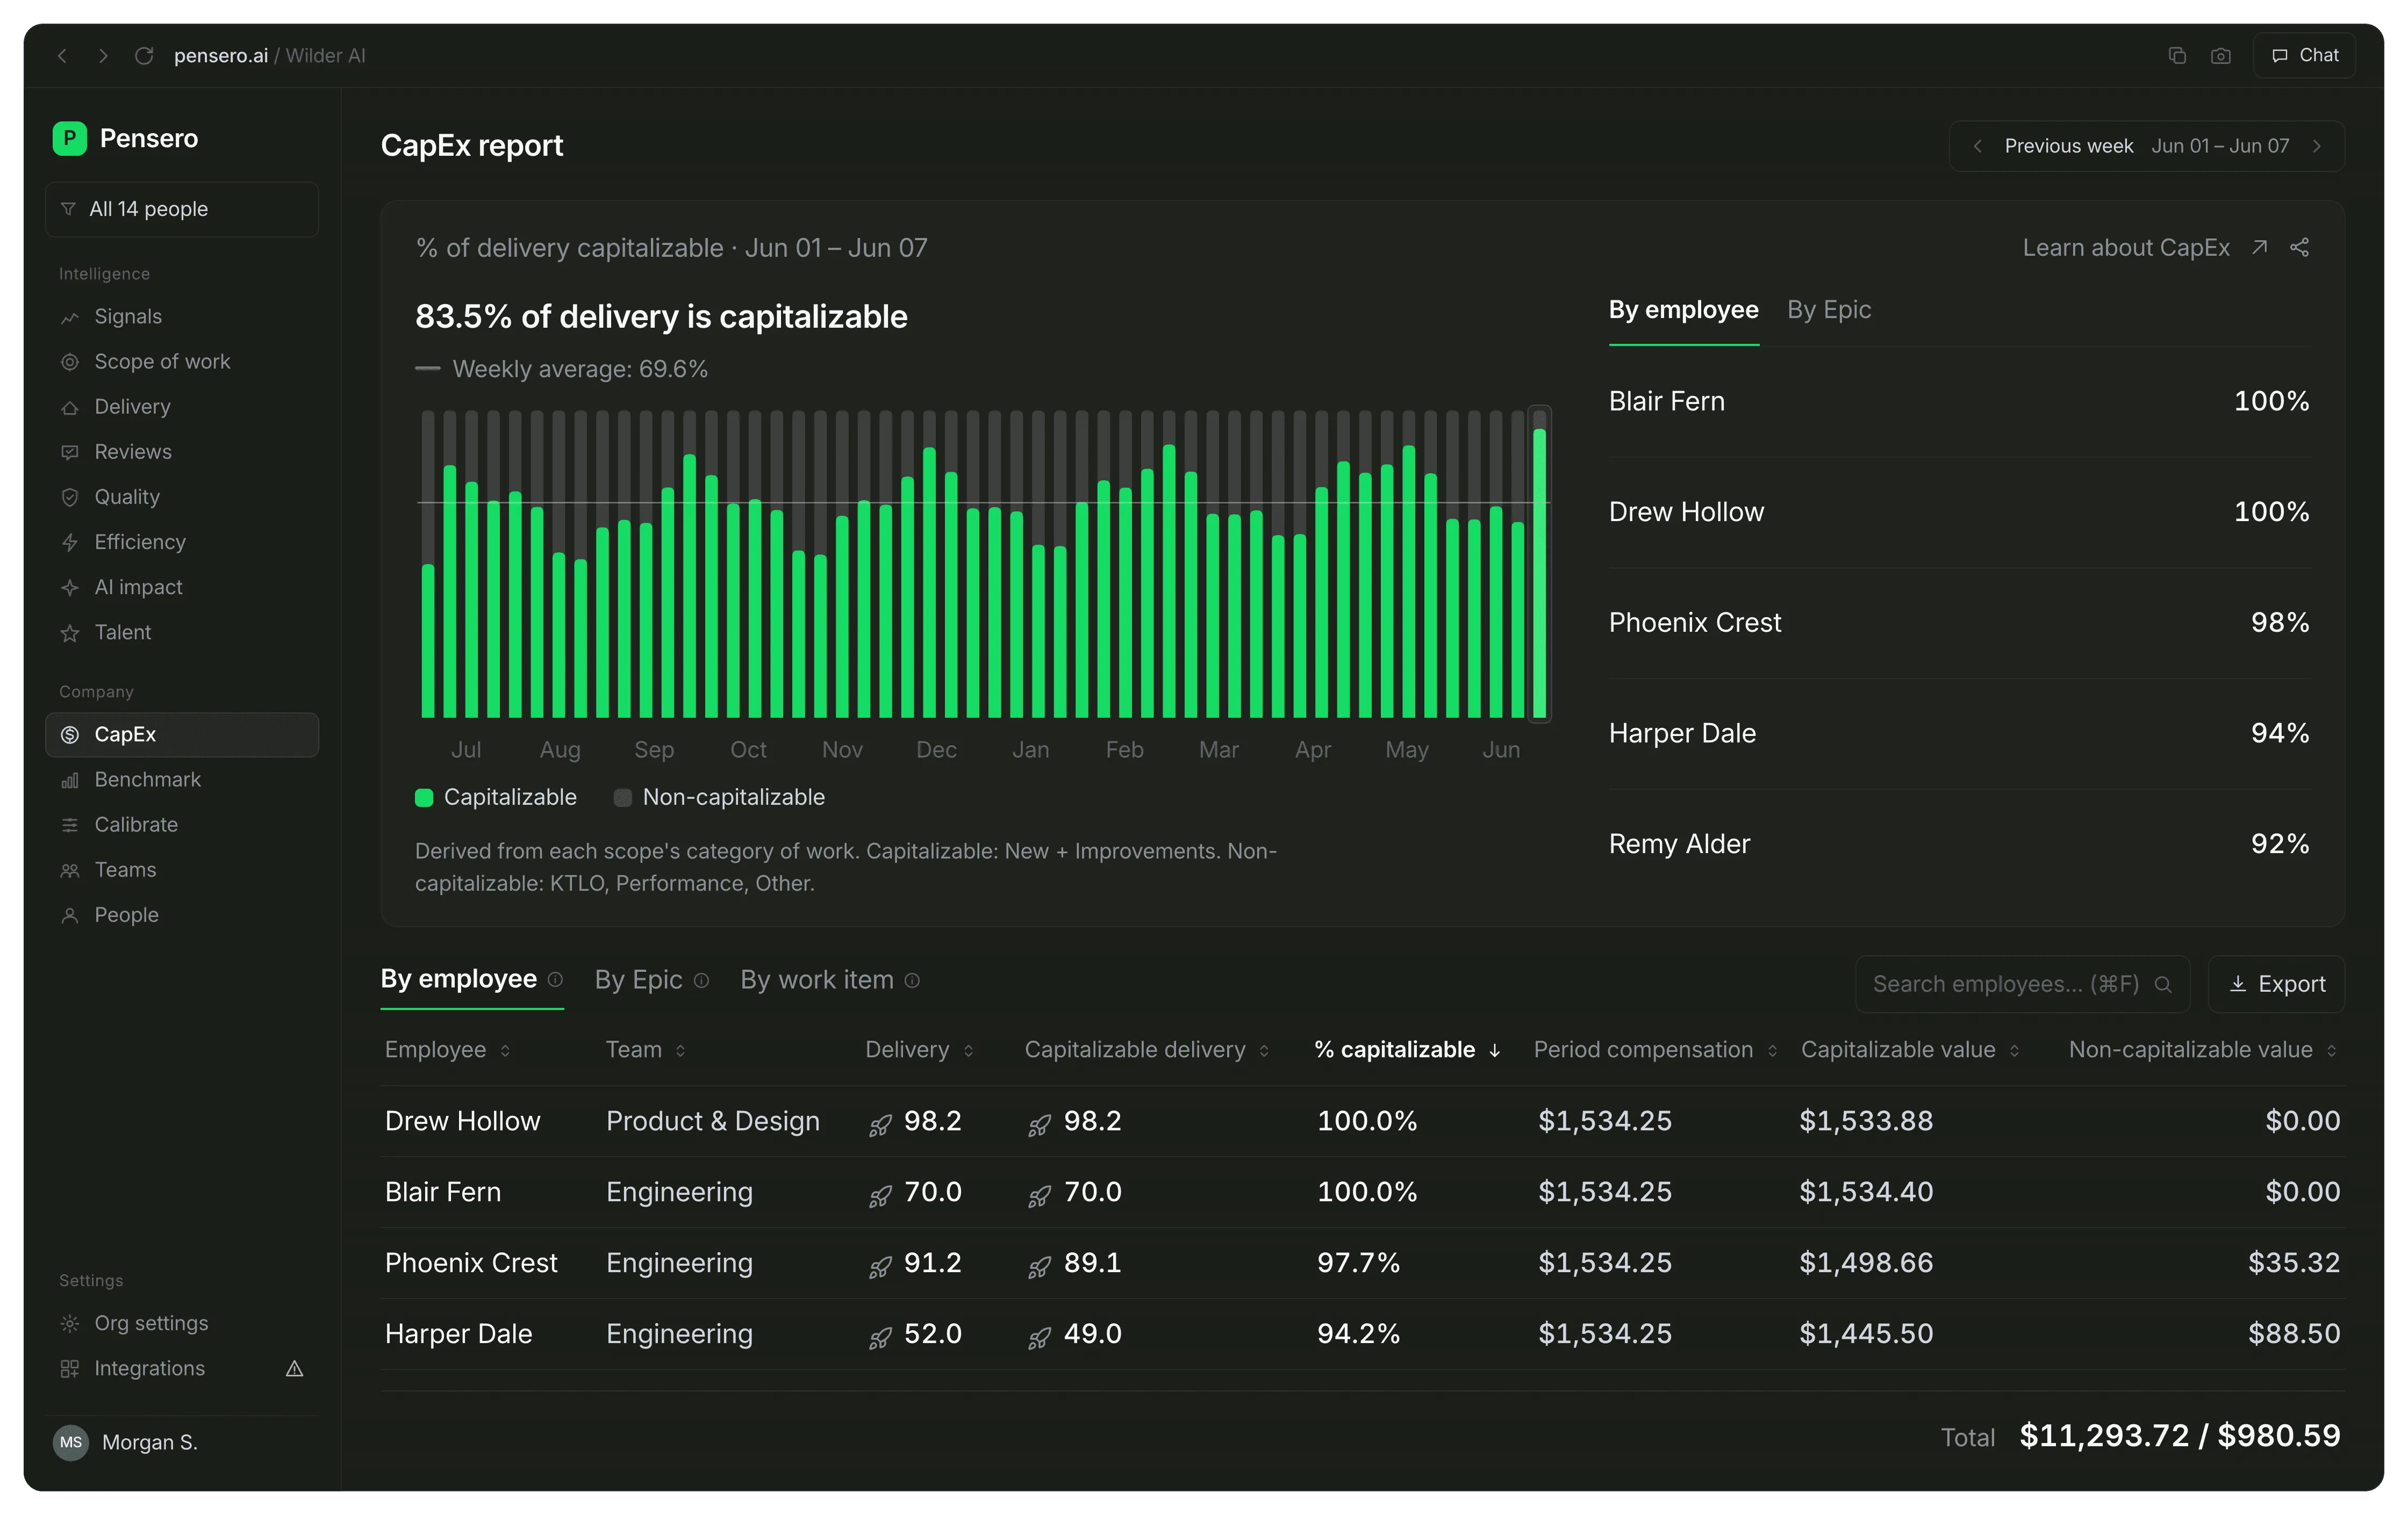Viewport: 2408px width, 1515px height.
Task: Click the copy icon in the top bar
Action: (x=2177, y=56)
